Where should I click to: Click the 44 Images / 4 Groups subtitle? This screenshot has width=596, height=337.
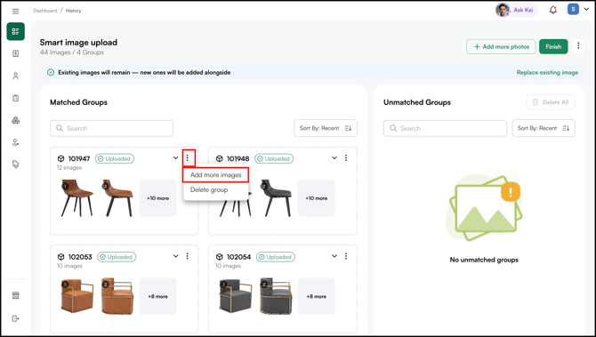(x=72, y=52)
